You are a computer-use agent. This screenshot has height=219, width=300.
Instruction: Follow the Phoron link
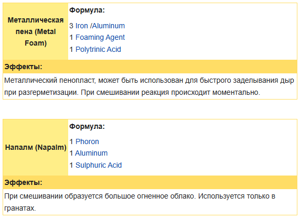pyautogui.click(x=87, y=142)
